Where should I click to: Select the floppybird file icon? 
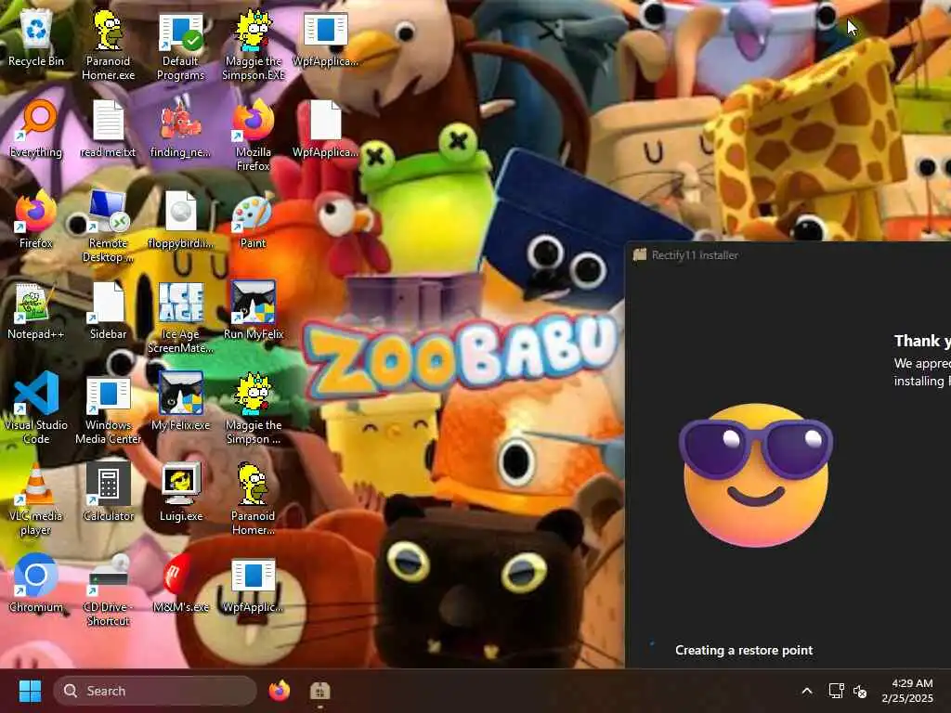point(180,220)
